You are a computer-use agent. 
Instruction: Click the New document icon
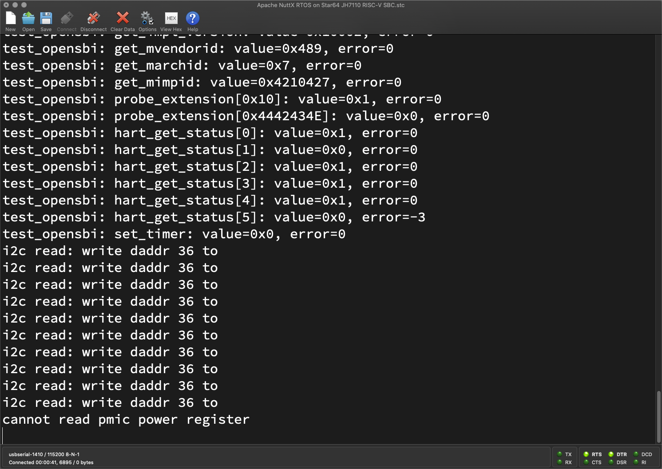[x=11, y=18]
